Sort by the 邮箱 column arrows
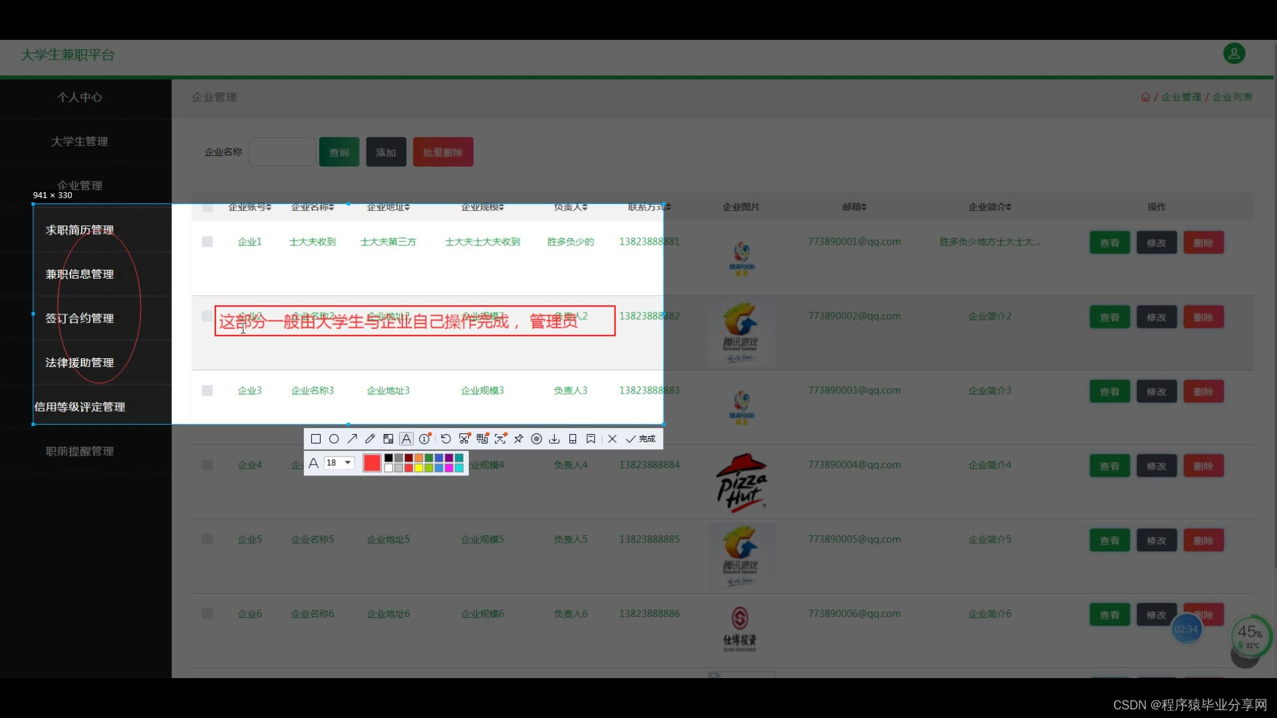The image size is (1277, 718). pos(864,207)
